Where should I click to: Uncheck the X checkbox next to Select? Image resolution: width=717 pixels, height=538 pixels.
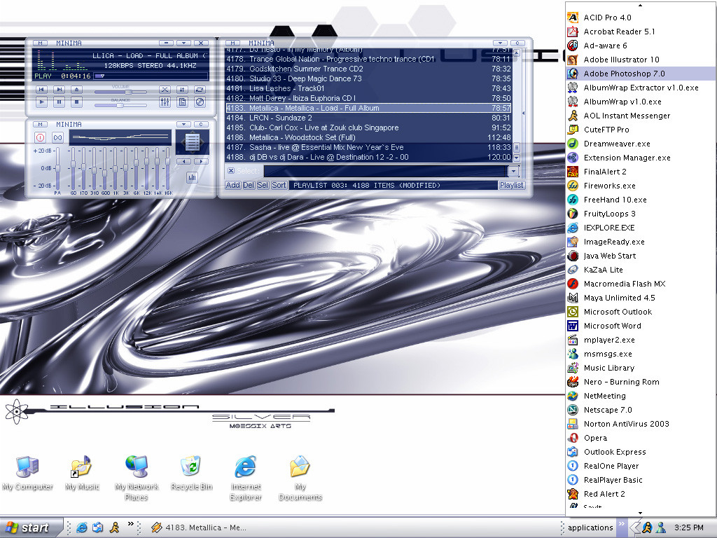coord(231,171)
